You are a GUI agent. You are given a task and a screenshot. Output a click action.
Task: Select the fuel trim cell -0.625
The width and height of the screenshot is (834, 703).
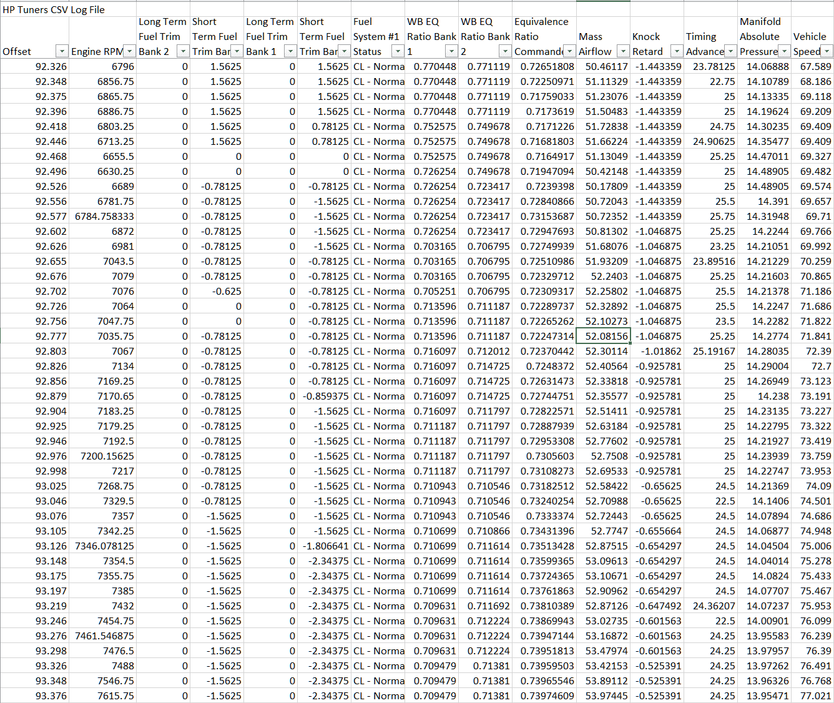click(217, 291)
